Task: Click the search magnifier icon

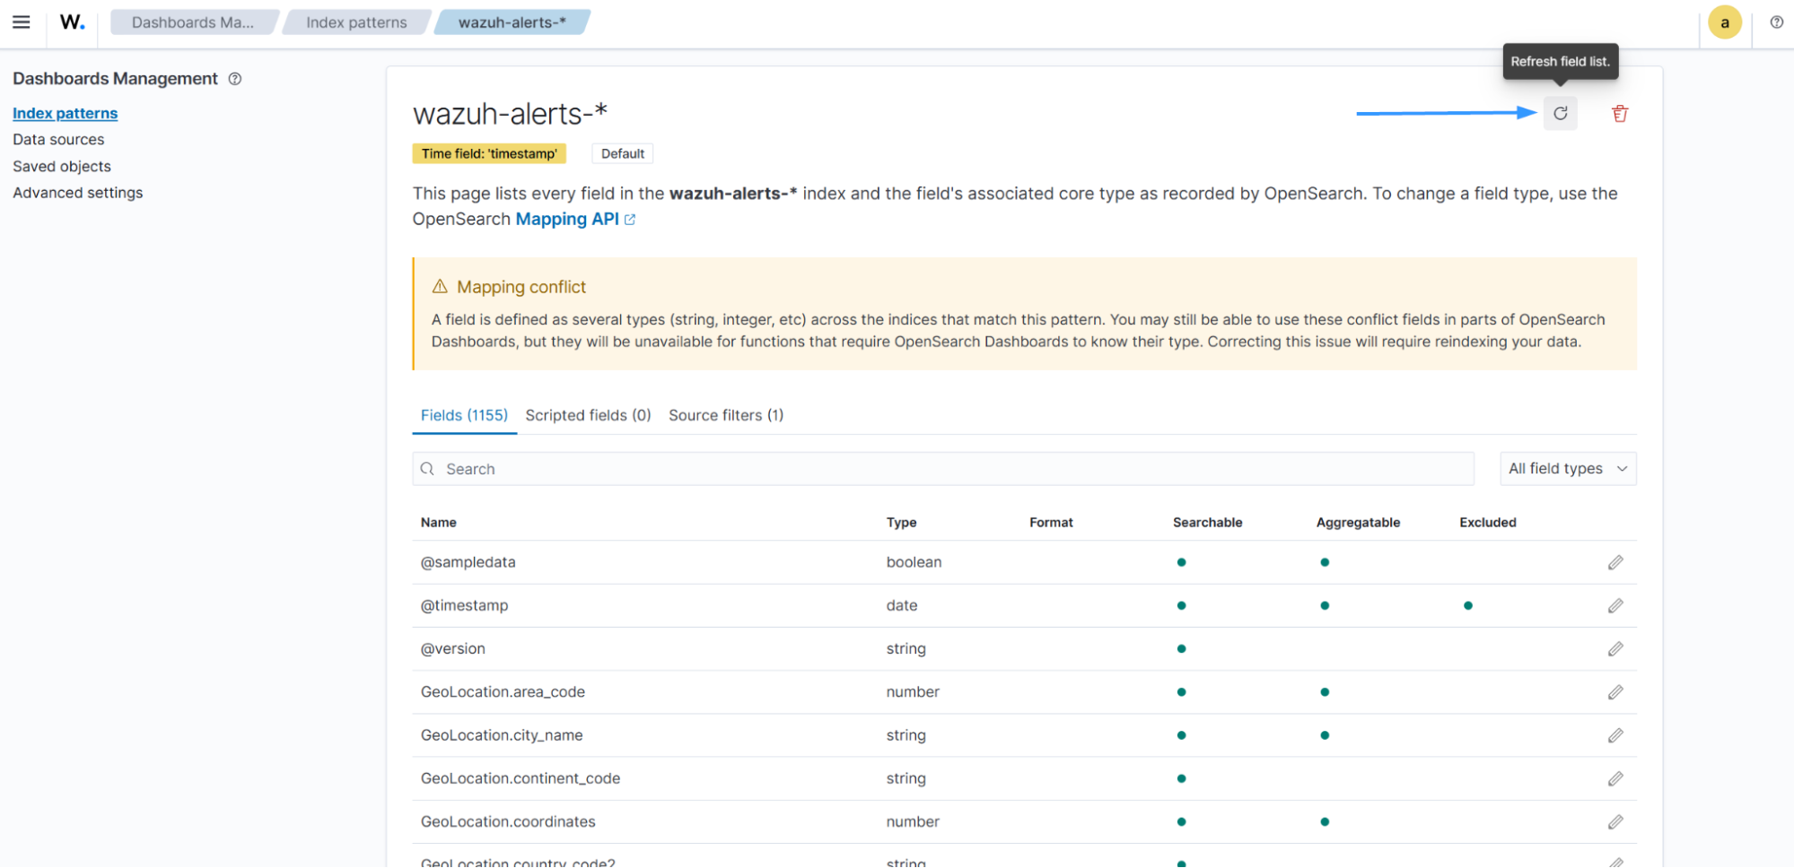Action: pyautogui.click(x=427, y=469)
